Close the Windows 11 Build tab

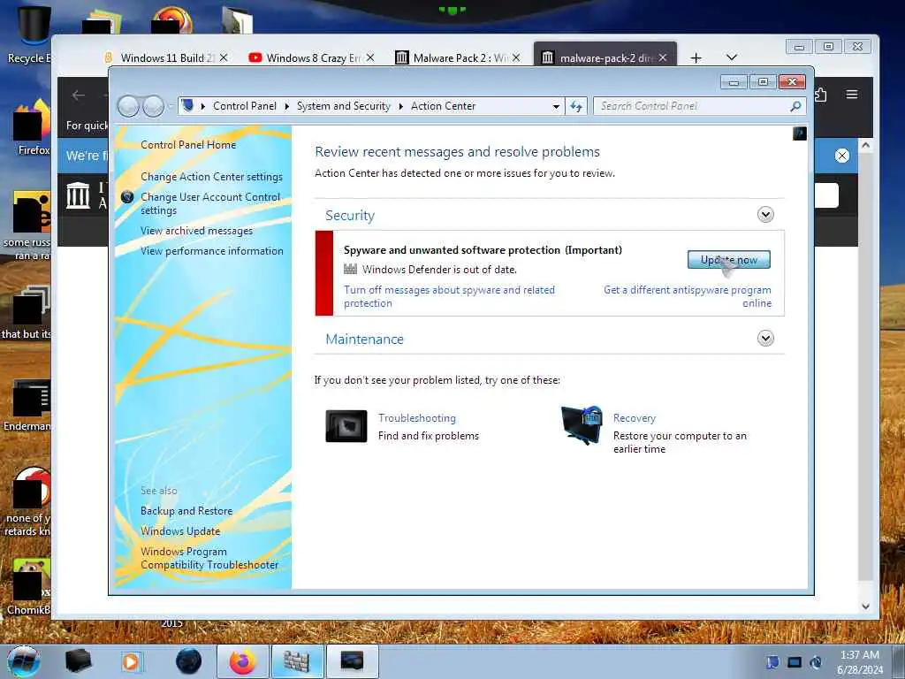tap(224, 57)
